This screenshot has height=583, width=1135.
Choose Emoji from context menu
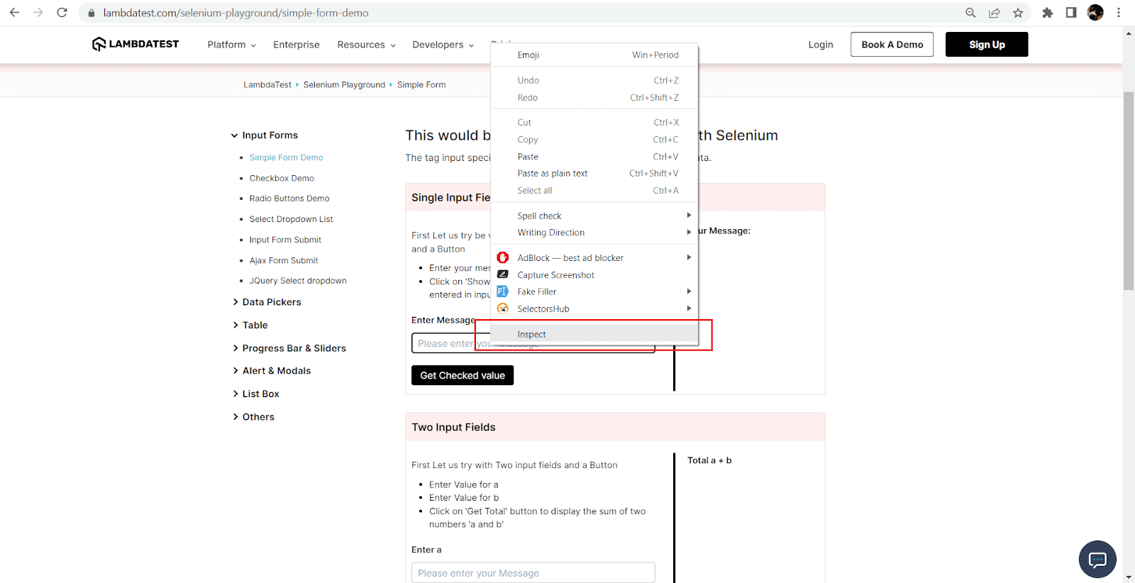click(594, 55)
